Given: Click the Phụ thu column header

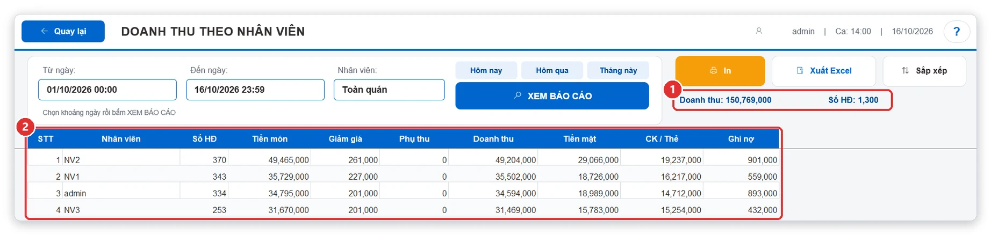Looking at the screenshot, I should [414, 139].
